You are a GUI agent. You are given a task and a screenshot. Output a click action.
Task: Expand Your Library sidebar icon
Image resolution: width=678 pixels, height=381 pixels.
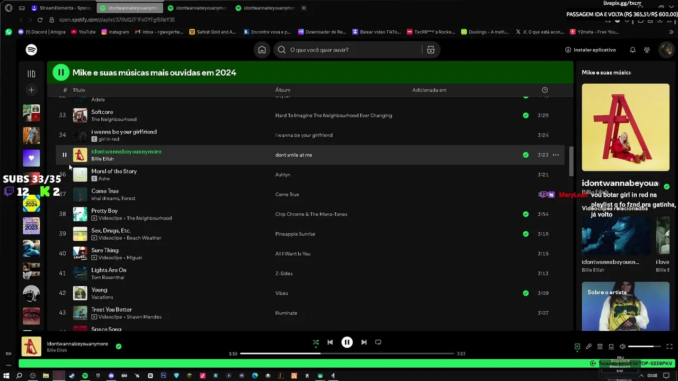[31, 74]
